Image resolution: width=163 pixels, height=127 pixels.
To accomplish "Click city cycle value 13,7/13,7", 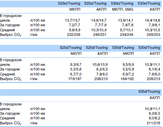I will click(73, 20).
